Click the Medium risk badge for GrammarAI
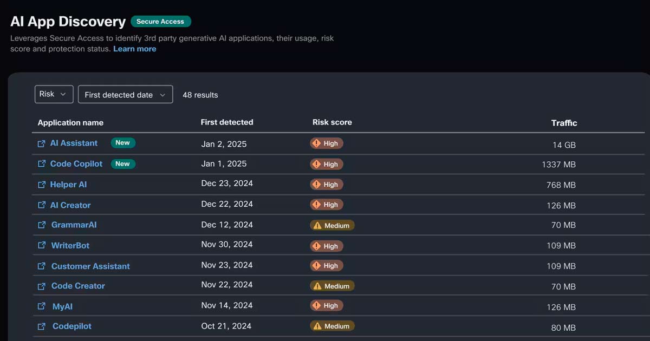The height and width of the screenshot is (341, 650). [x=332, y=225]
